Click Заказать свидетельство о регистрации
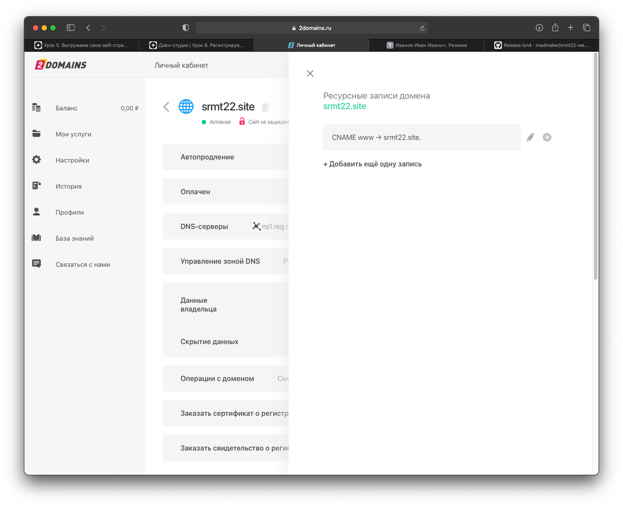Image resolution: width=623 pixels, height=507 pixels. point(225,448)
